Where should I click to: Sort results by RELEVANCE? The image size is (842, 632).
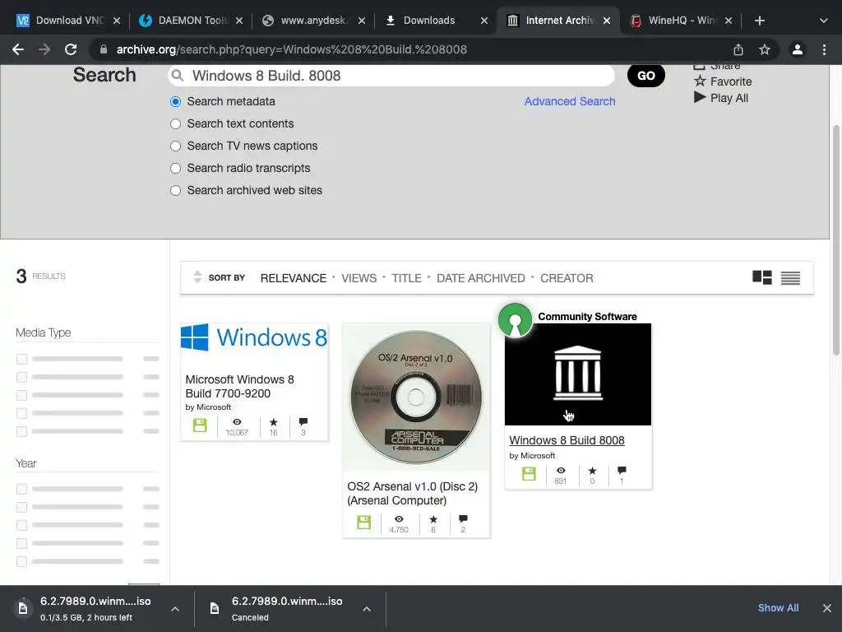(294, 278)
